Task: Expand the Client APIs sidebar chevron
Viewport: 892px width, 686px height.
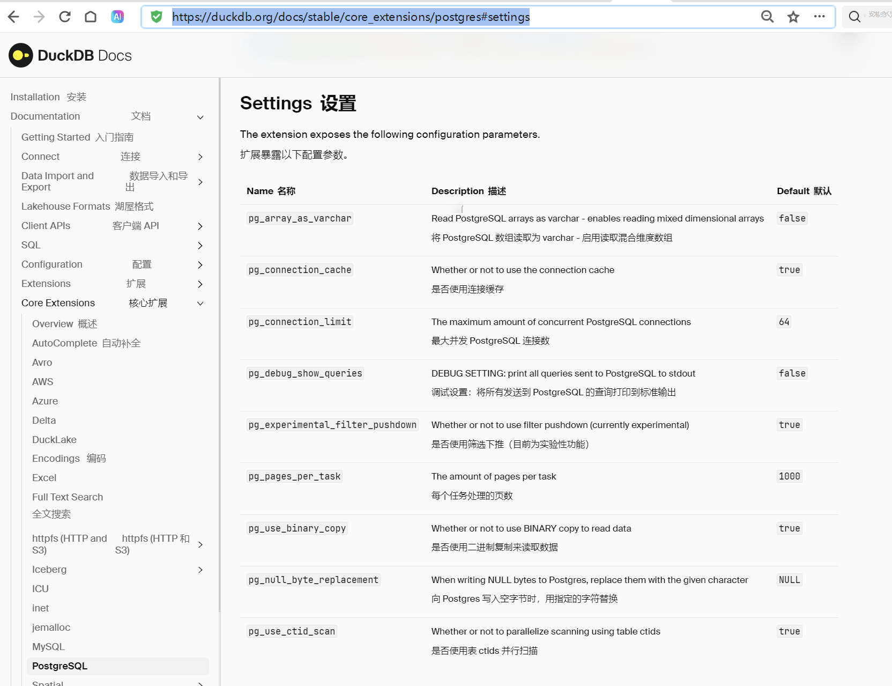Action: click(200, 226)
